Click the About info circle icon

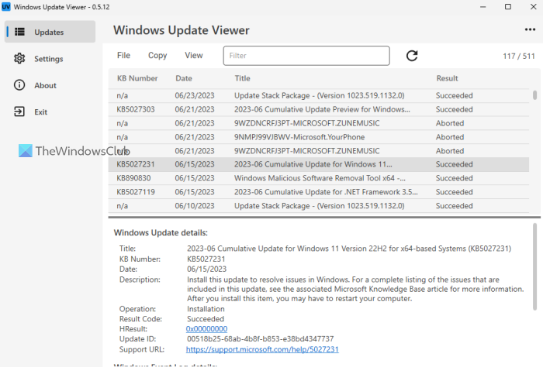19,85
